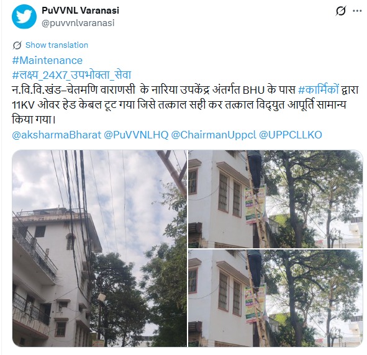Image resolution: width=367 pixels, height=355 pixels.
Task: Click the translate icon beside Show translation
Action: [17, 45]
